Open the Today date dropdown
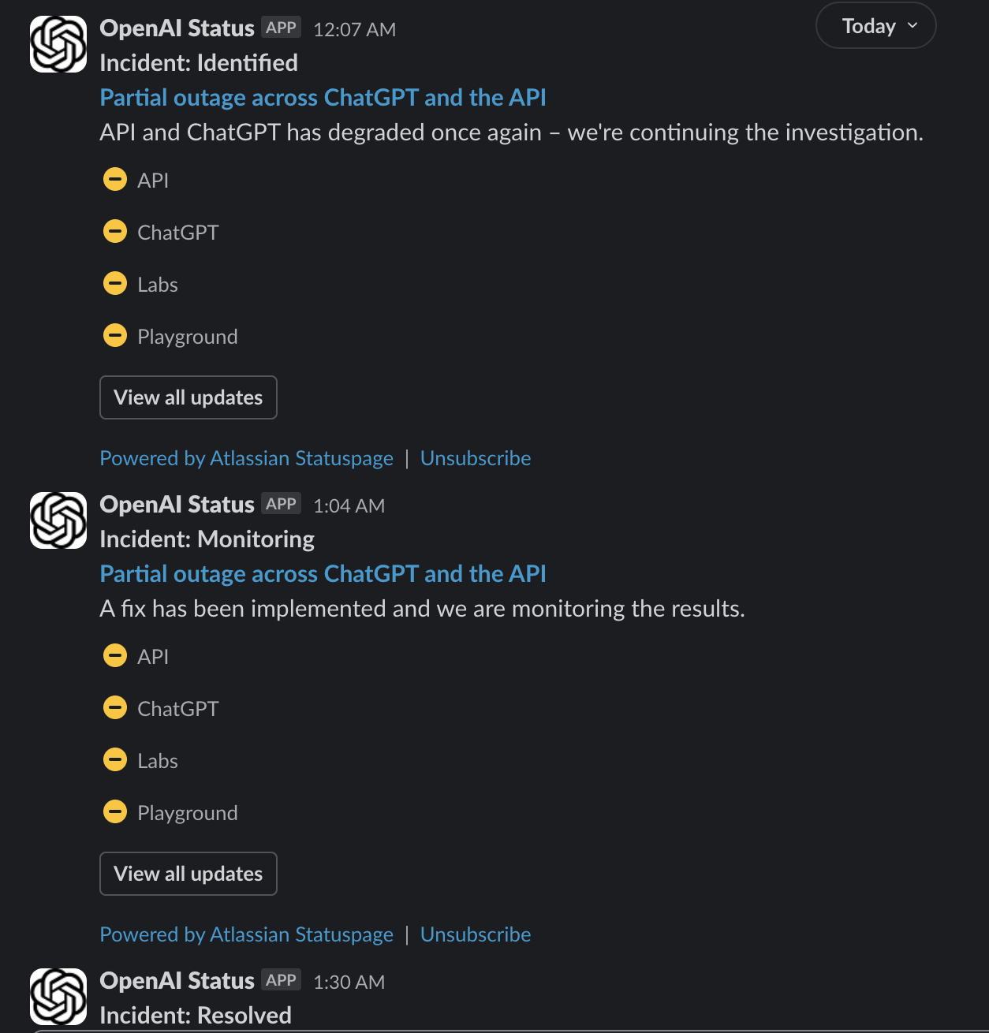989x1033 pixels. click(875, 26)
